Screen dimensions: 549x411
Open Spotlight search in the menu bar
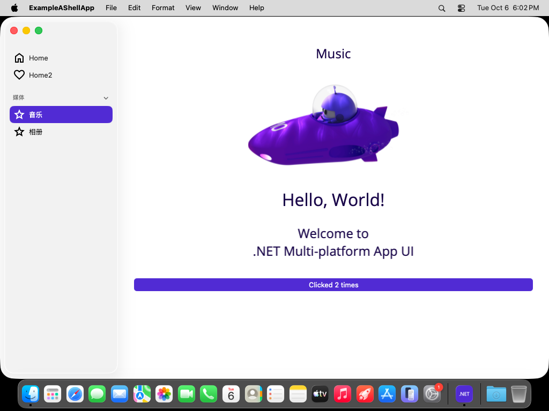tap(442, 8)
